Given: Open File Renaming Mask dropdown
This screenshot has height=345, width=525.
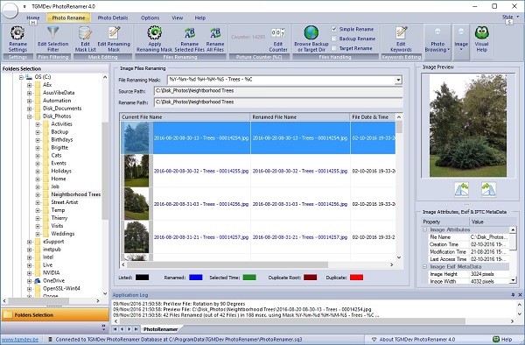Looking at the screenshot, I should pos(398,80).
